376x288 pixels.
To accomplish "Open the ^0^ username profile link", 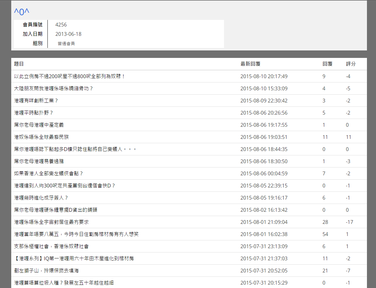I will (22, 12).
